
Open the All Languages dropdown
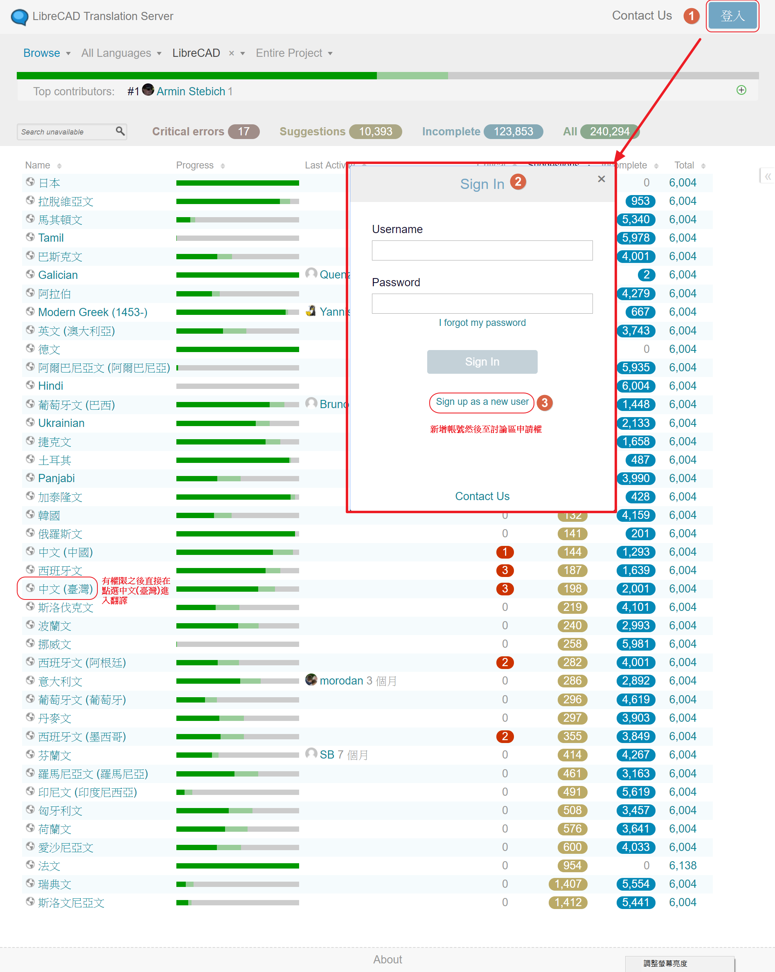point(122,53)
